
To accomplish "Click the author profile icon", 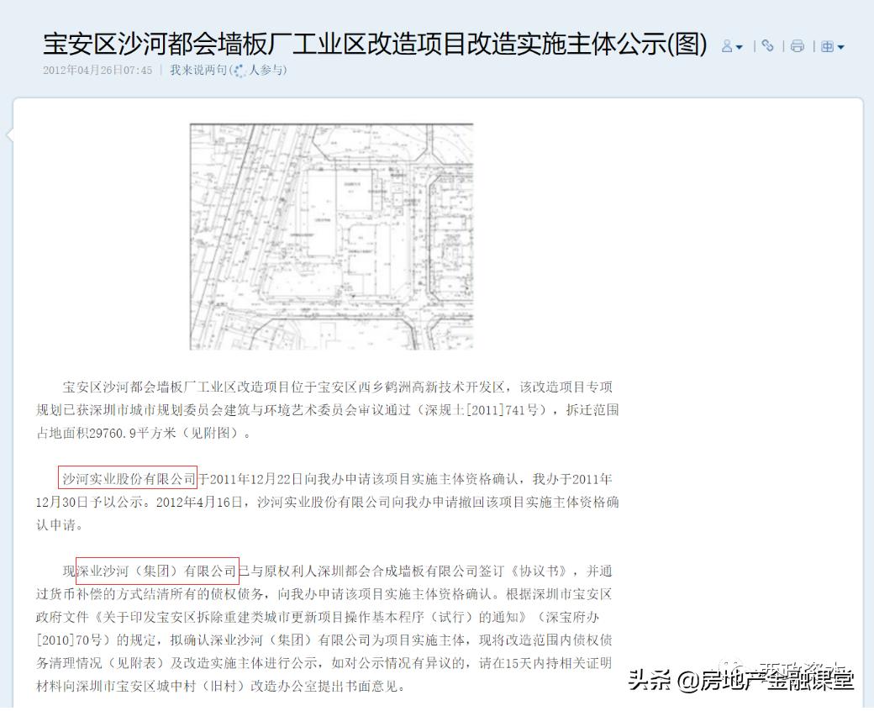I will [725, 46].
